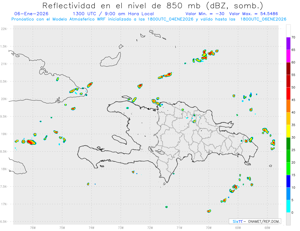Select the yellow 30–35 dBZ color band
This screenshot has height=231, width=300.
pos(288,131)
